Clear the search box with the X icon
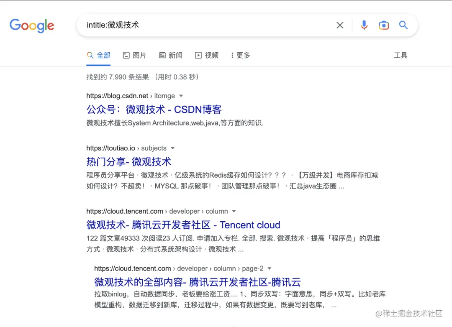 [x=340, y=25]
